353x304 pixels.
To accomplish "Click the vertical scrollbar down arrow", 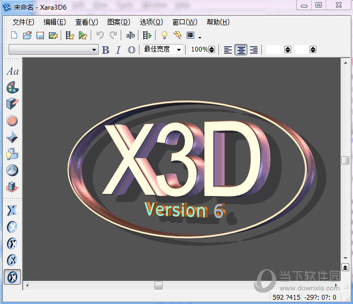I will [x=345, y=258].
